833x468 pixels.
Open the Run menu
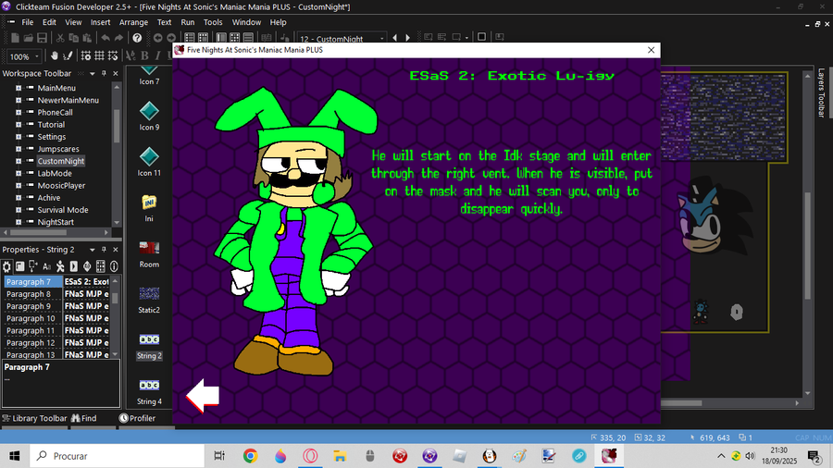point(188,22)
